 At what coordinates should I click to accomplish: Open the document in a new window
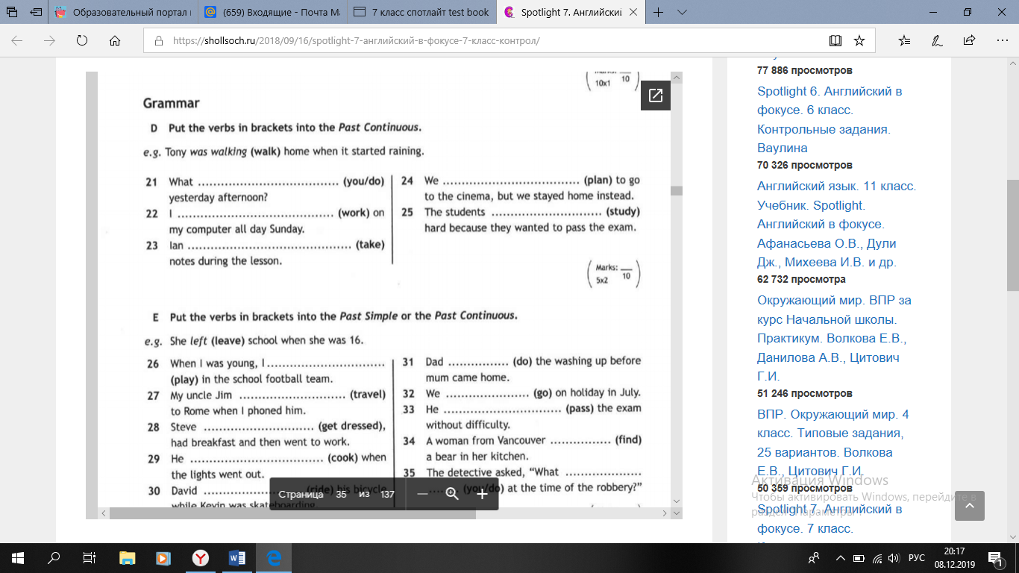click(656, 95)
